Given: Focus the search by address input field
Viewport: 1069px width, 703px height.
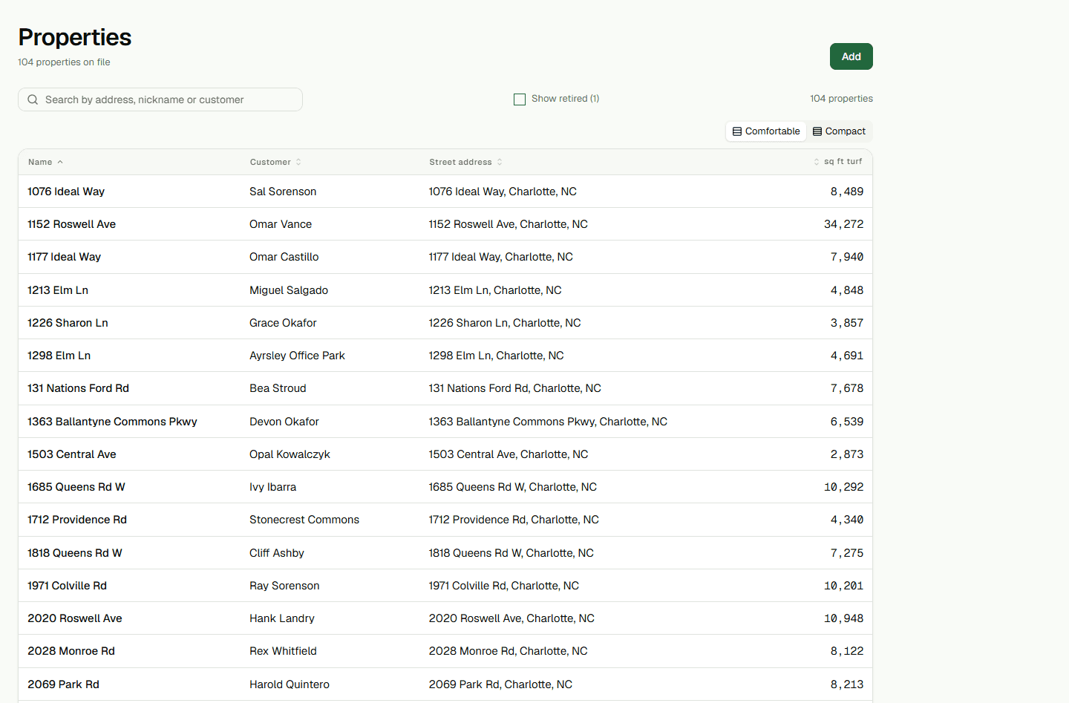Looking at the screenshot, I should [x=160, y=99].
